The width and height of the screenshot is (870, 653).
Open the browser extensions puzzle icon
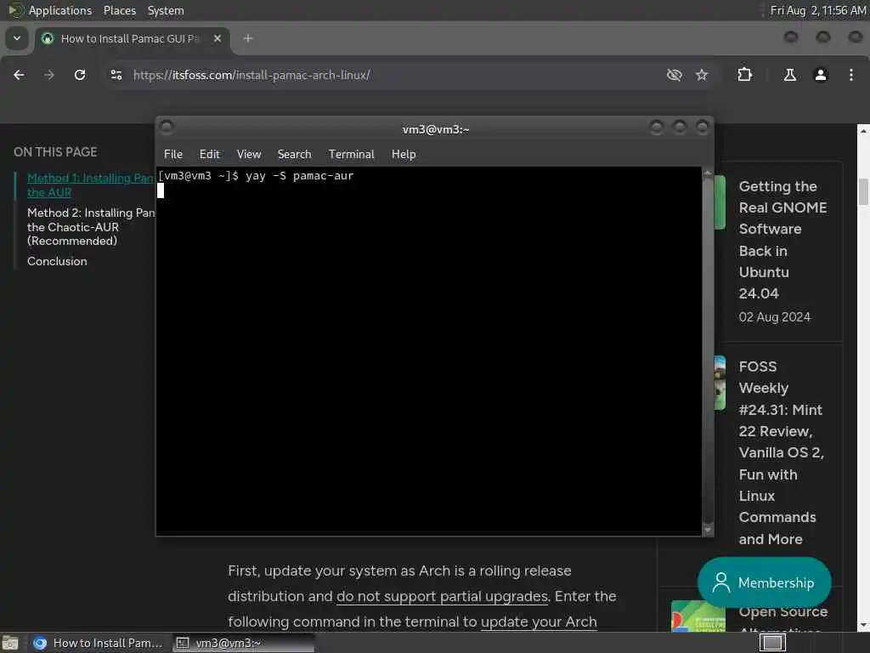pyautogui.click(x=744, y=75)
